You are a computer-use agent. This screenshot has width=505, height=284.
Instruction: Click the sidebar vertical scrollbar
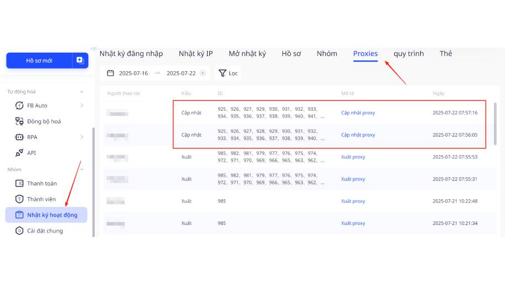click(x=94, y=182)
